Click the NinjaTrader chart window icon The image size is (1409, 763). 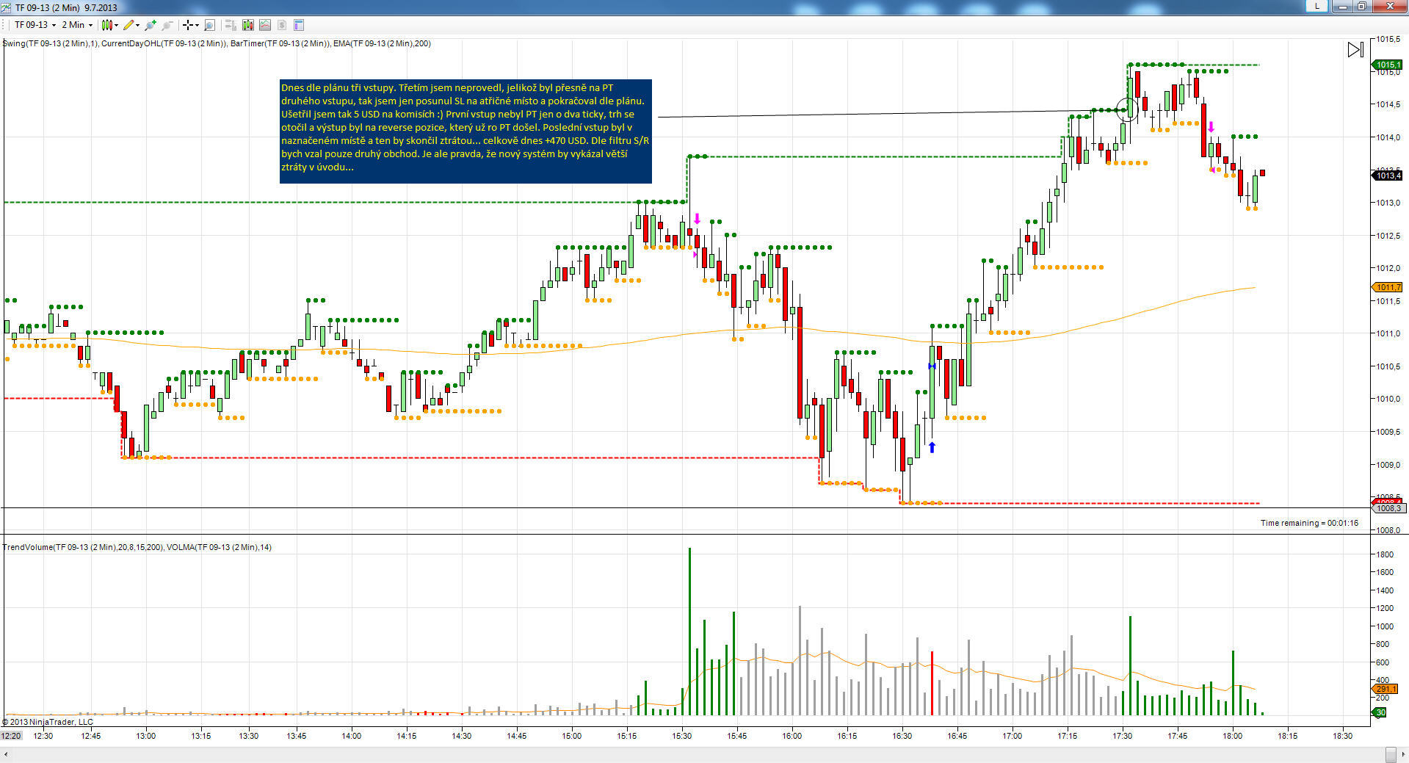pos(7,7)
